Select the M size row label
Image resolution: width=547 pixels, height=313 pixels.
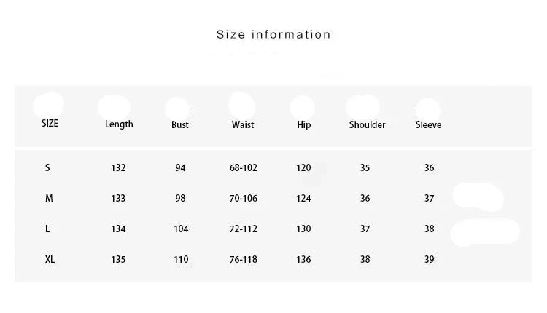pos(48,199)
